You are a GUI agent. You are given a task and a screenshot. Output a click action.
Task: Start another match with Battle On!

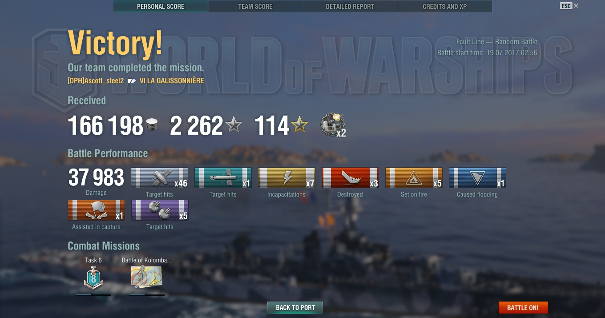523,307
